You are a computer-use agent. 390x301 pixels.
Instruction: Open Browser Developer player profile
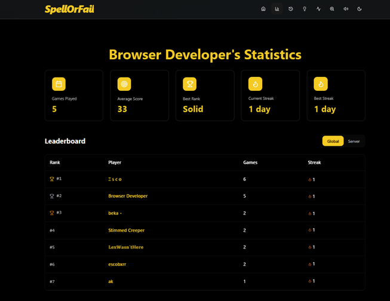click(128, 196)
